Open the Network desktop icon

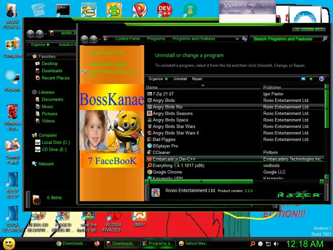[13, 81]
